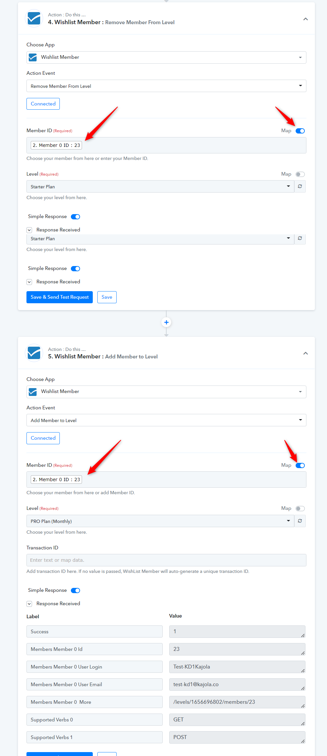Image resolution: width=327 pixels, height=756 pixels.
Task: Click Supported Verbs 0 label field
Action: tap(94, 720)
